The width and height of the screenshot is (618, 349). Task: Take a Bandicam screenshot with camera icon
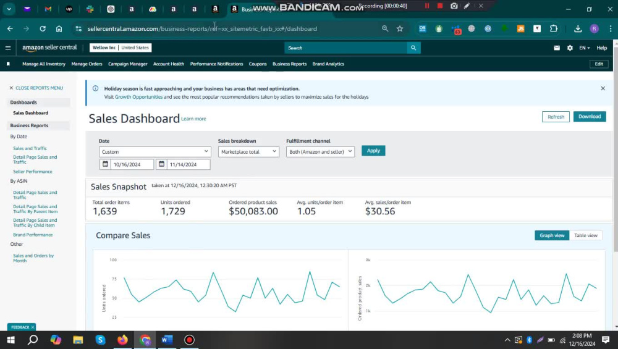tap(454, 6)
